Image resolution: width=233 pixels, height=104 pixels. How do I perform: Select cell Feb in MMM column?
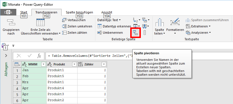point(34,76)
